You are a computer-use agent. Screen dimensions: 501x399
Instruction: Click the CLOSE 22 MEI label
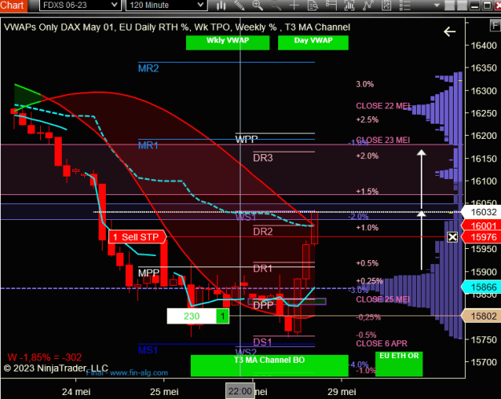tap(383, 106)
